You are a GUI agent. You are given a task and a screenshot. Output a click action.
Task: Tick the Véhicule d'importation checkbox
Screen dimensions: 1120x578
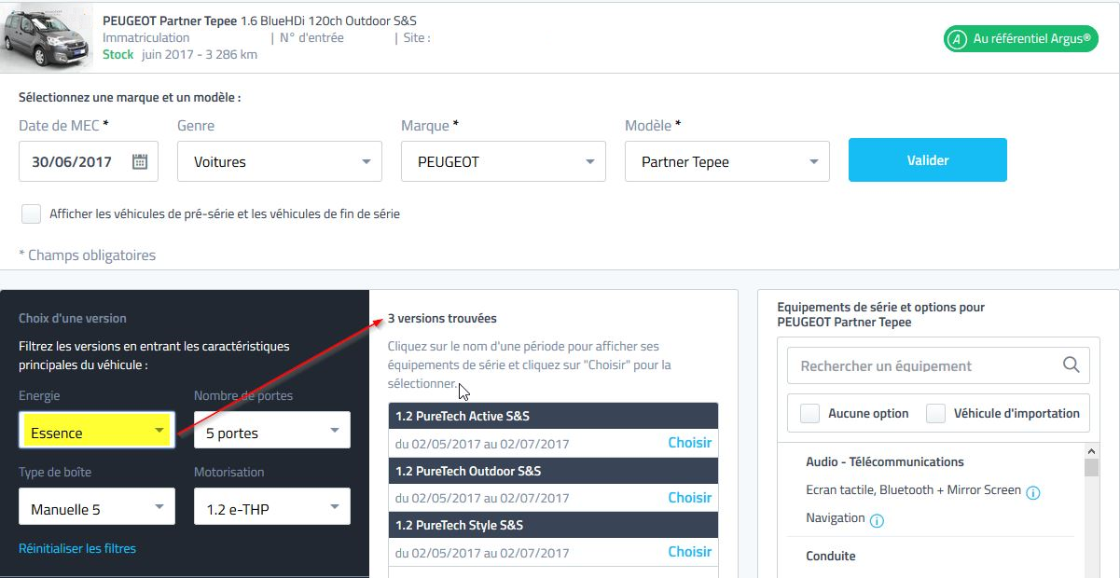tap(935, 413)
